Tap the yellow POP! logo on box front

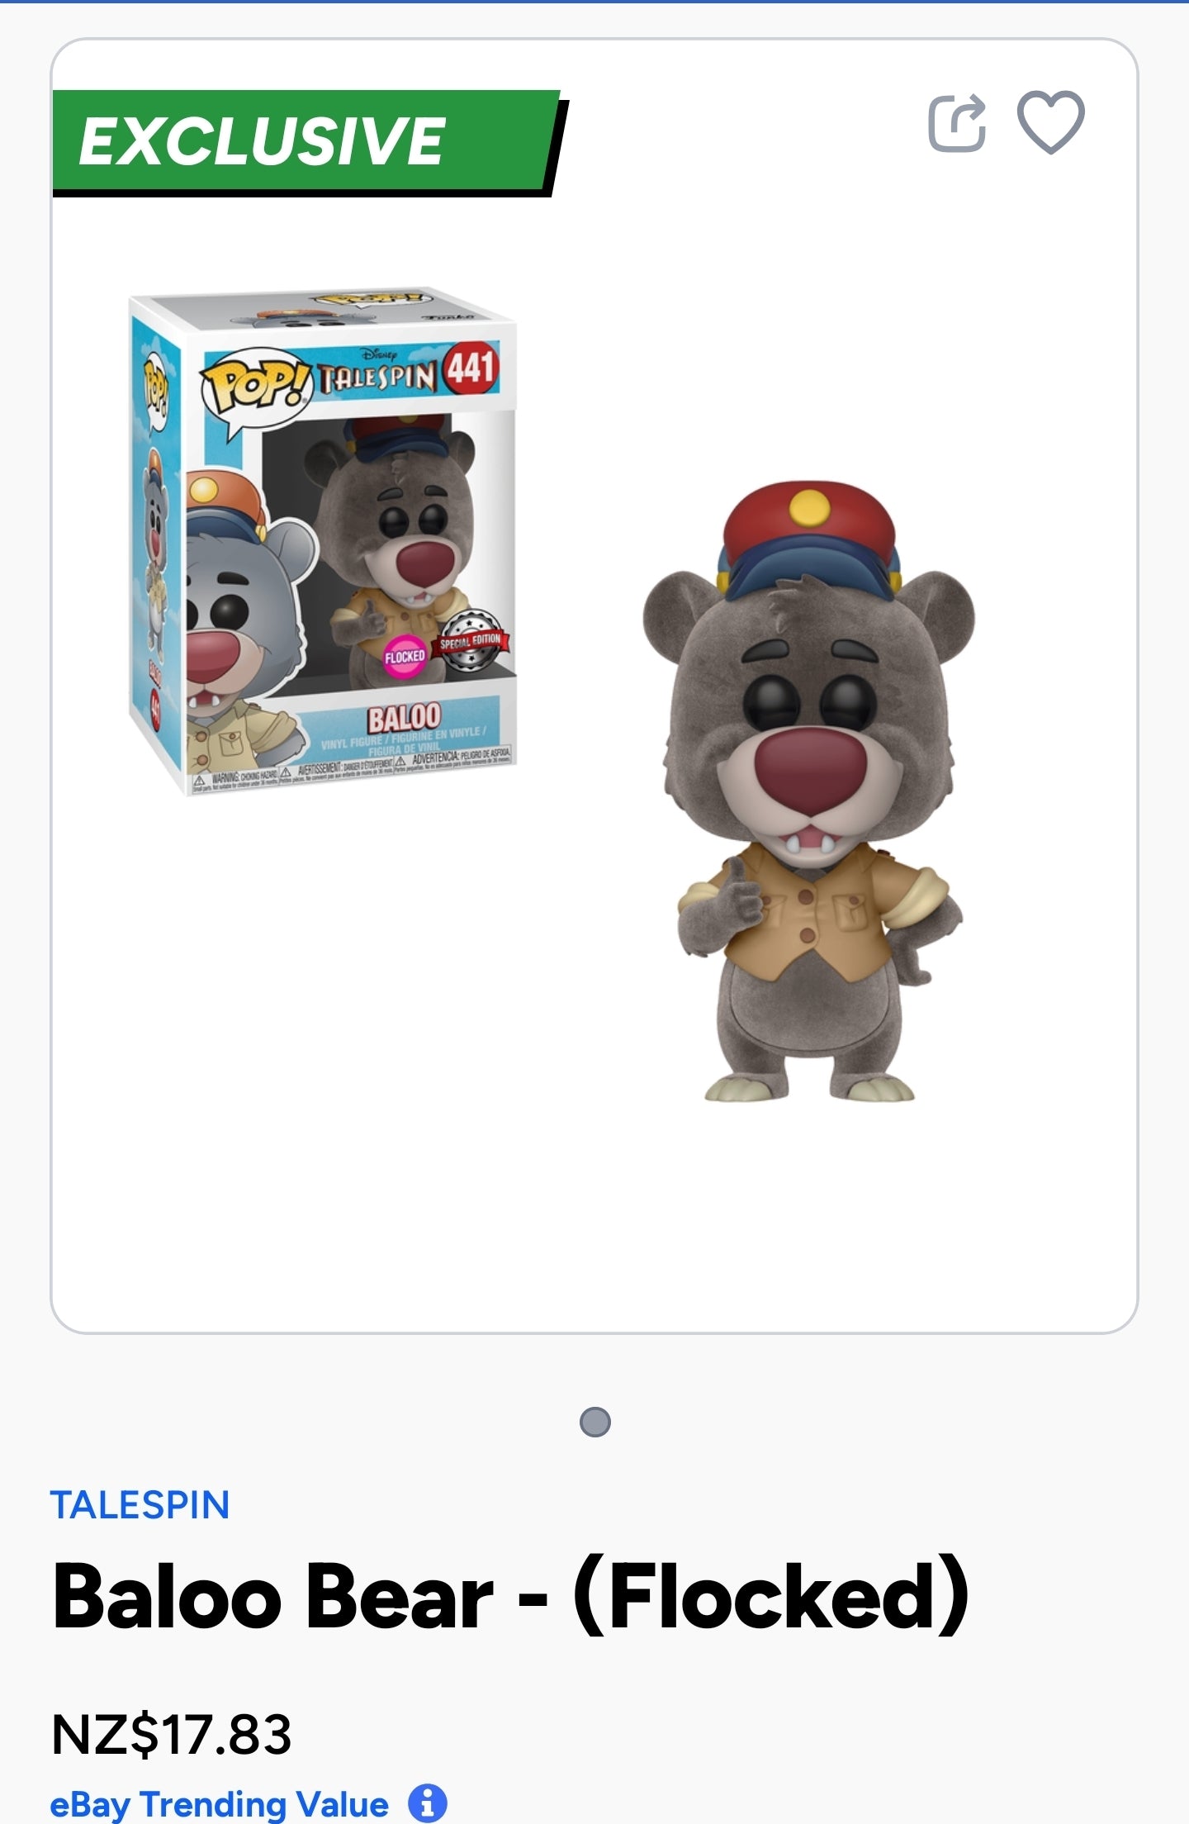(x=254, y=384)
